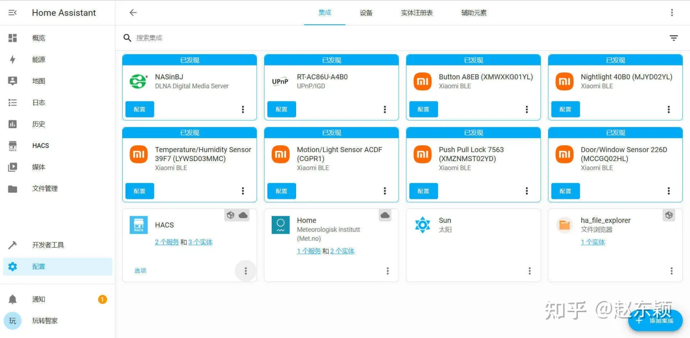Image resolution: width=690 pixels, height=338 pixels.
Task: Open more options for Door/Window Sensor card
Action: point(668,191)
